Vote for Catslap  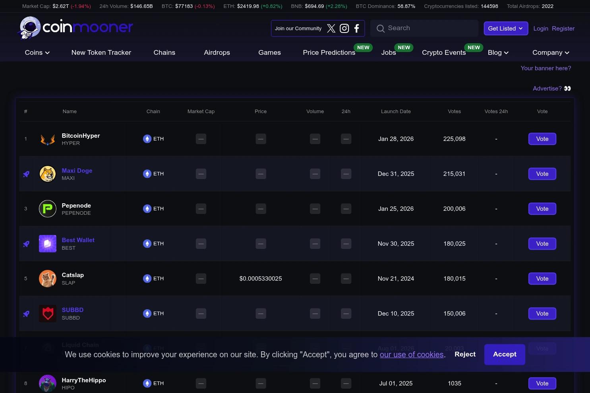pos(542,279)
